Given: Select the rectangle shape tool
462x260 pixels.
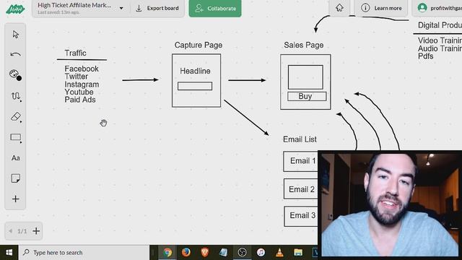Looking at the screenshot, I should pos(16,137).
